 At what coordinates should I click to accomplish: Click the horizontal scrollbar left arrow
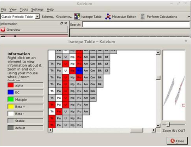click(x=50, y=130)
